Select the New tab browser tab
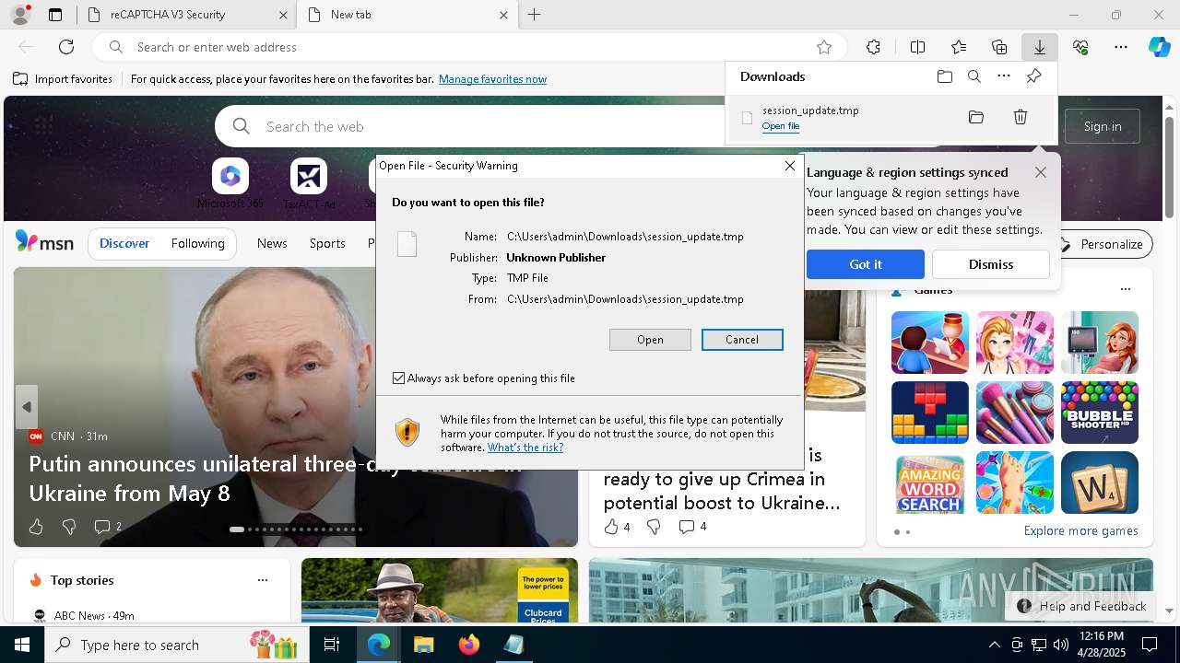Viewport: 1180px width, 663px height. [407, 15]
